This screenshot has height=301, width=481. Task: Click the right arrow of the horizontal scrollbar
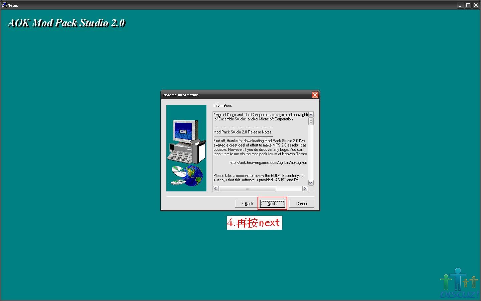click(305, 189)
